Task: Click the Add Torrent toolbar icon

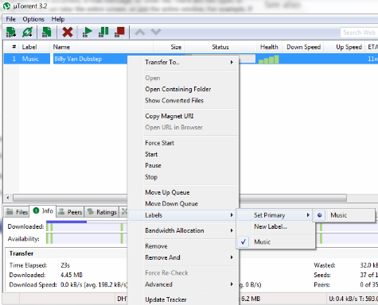Action: 11,32
